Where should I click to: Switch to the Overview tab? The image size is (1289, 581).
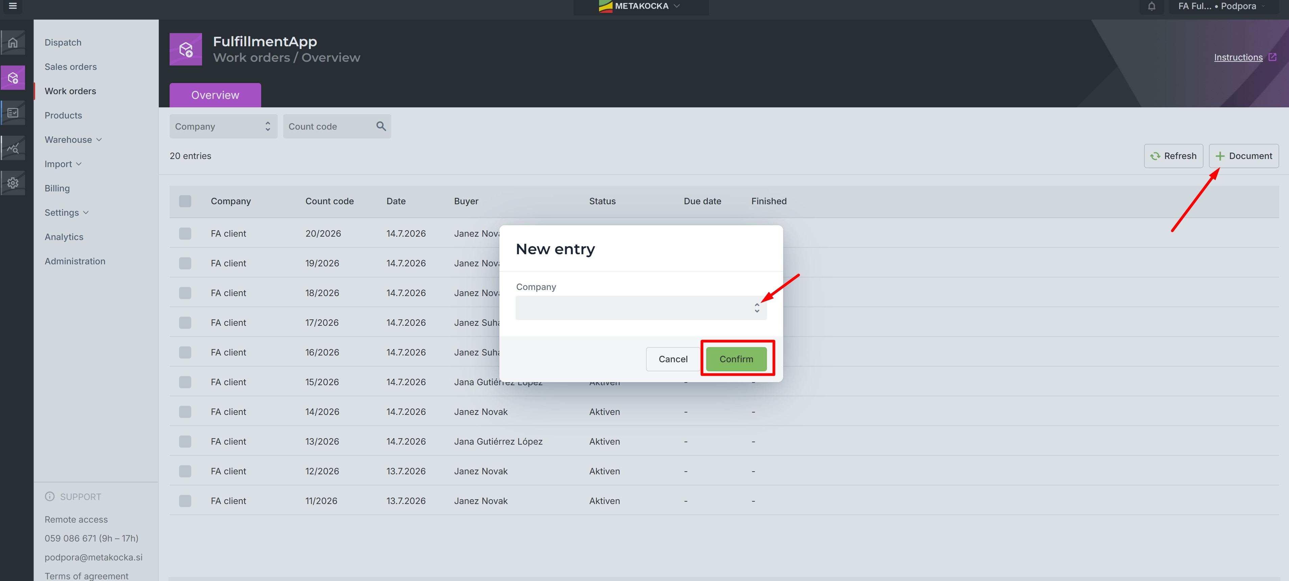[x=215, y=95]
